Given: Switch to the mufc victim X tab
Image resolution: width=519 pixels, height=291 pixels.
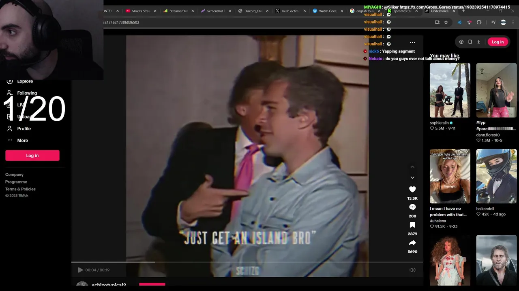Looking at the screenshot, I should point(290,11).
